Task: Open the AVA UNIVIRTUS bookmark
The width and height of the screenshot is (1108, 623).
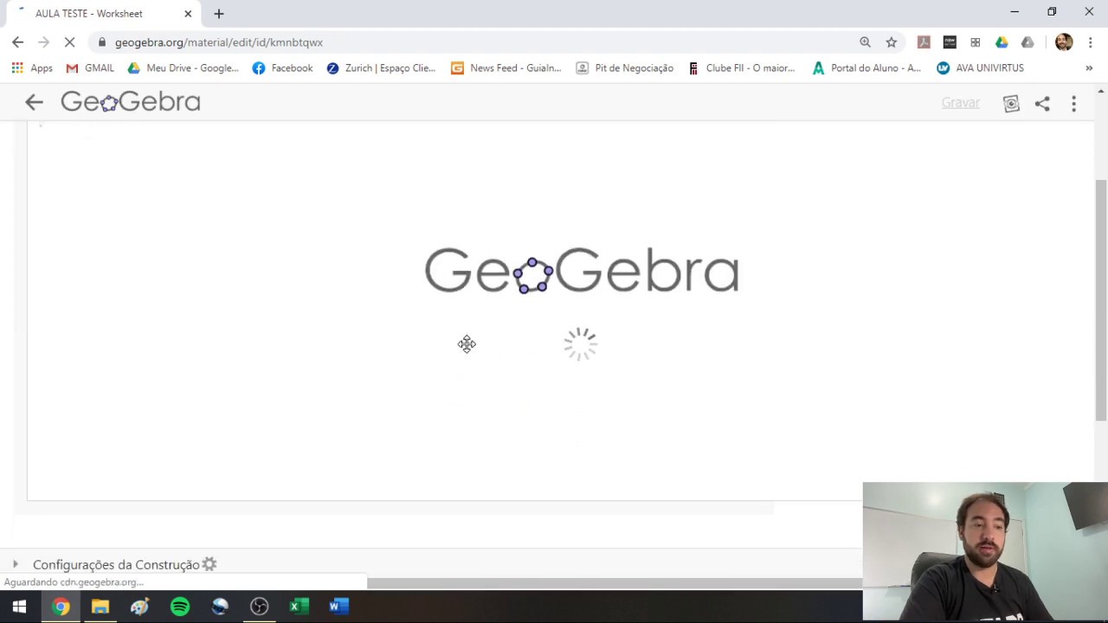Action: [x=980, y=67]
